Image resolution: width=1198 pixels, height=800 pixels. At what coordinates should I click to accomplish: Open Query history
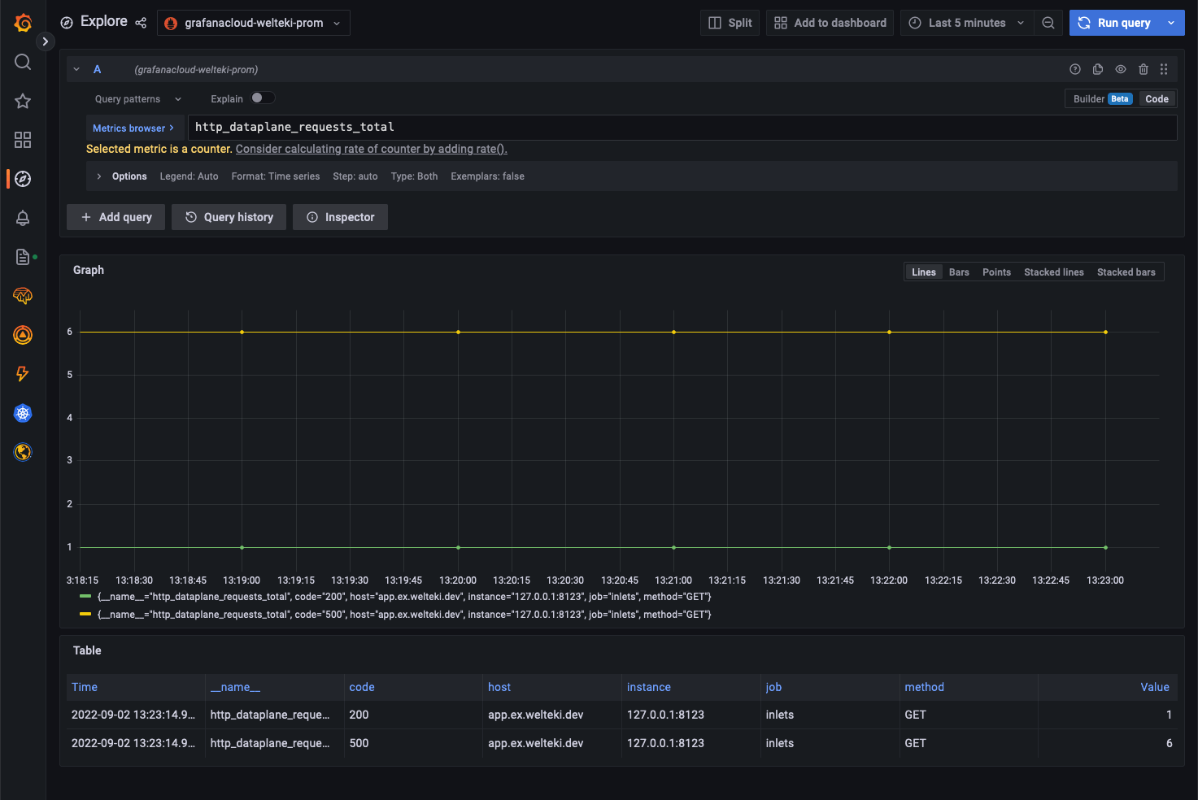click(229, 217)
